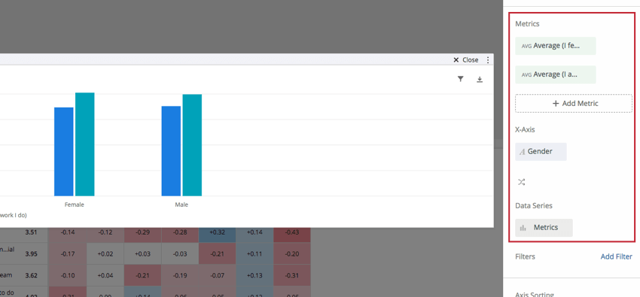Click the 3.62 table cell
Viewport: 640px width, 297px height.
tap(31, 275)
